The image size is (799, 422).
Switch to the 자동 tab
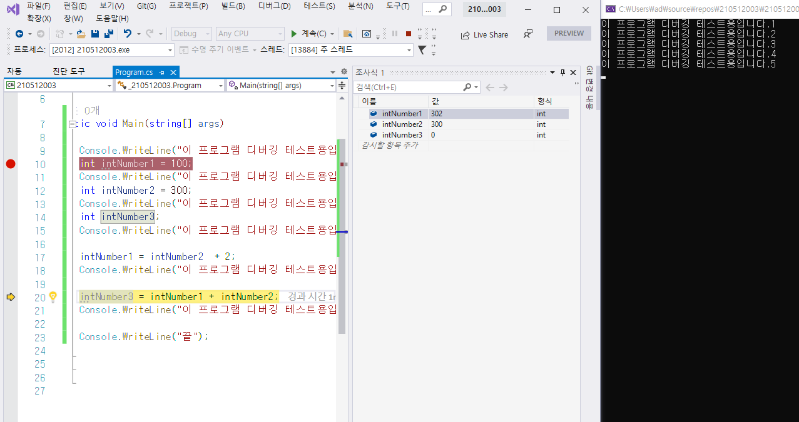tap(14, 72)
